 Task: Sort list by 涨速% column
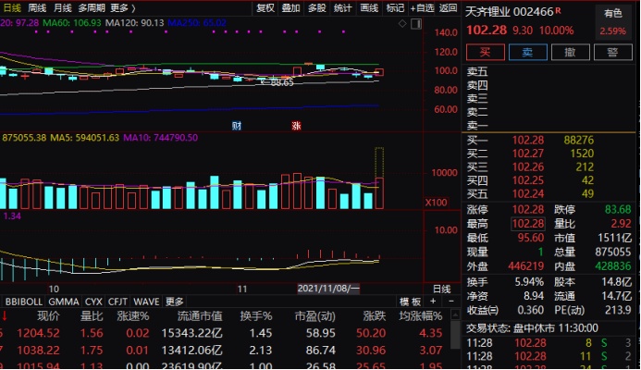point(133,316)
